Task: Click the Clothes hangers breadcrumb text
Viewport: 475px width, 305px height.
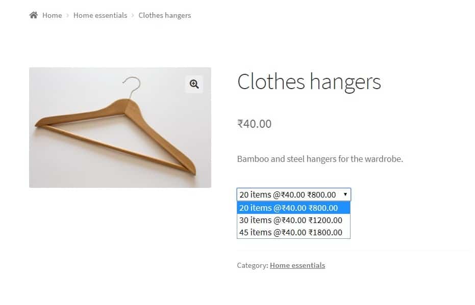Action: tap(164, 15)
